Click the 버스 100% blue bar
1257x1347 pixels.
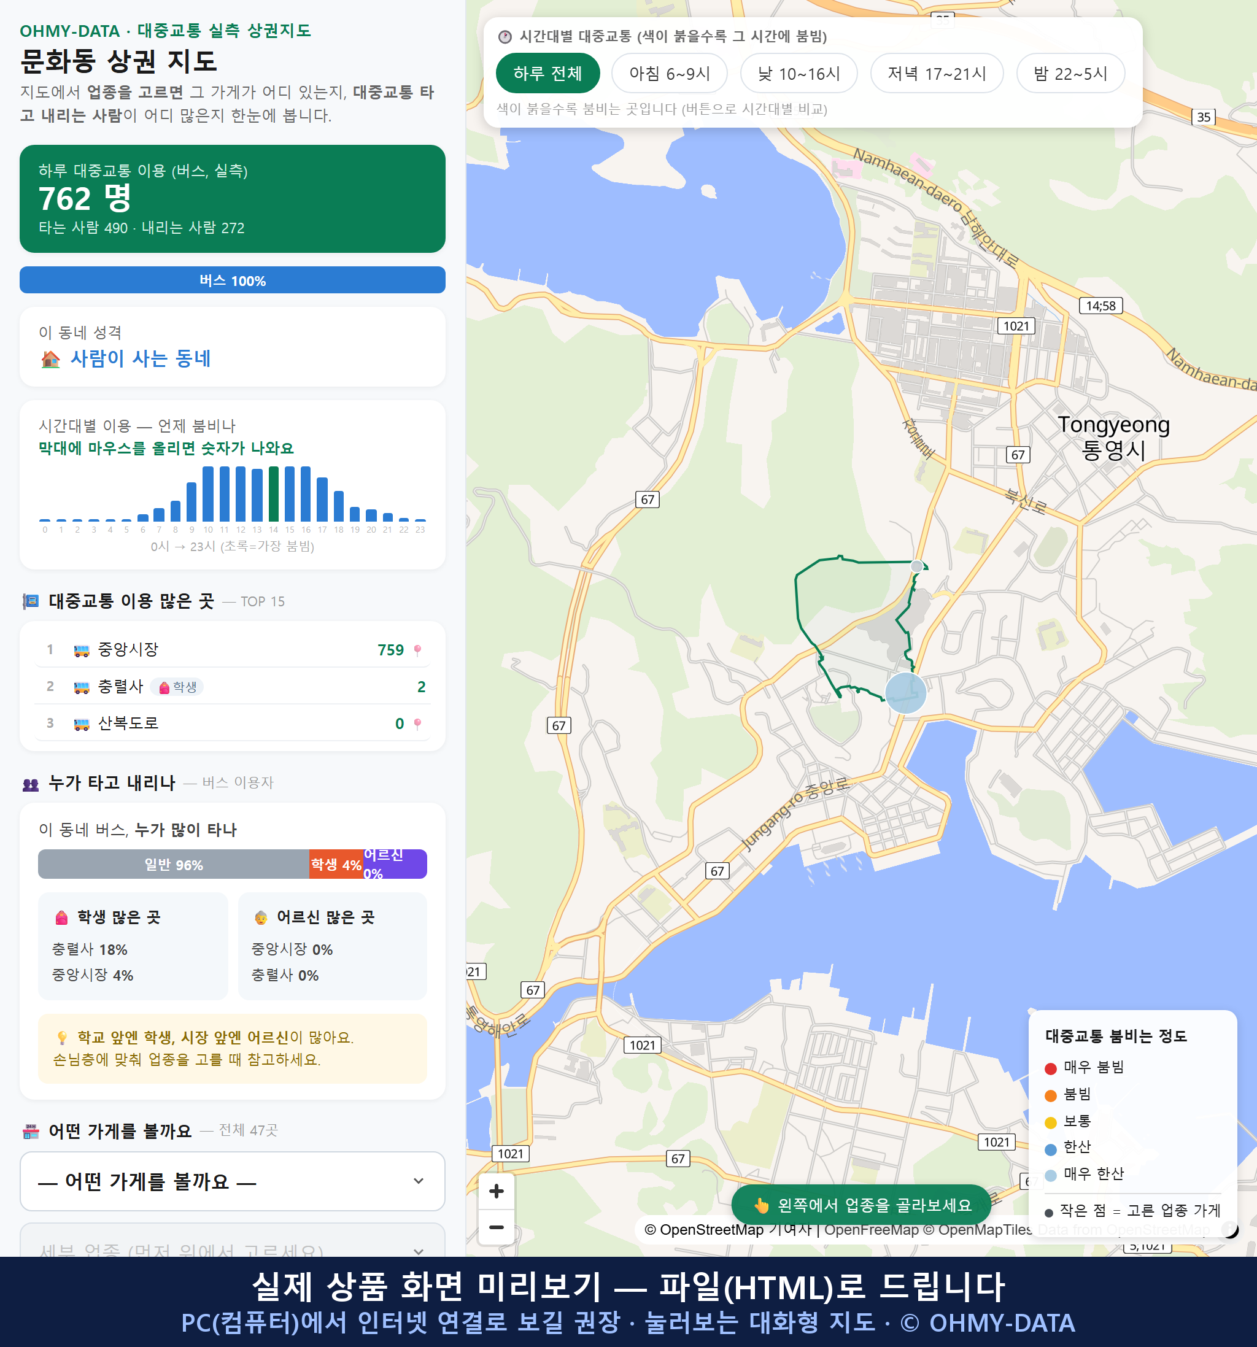coord(233,280)
